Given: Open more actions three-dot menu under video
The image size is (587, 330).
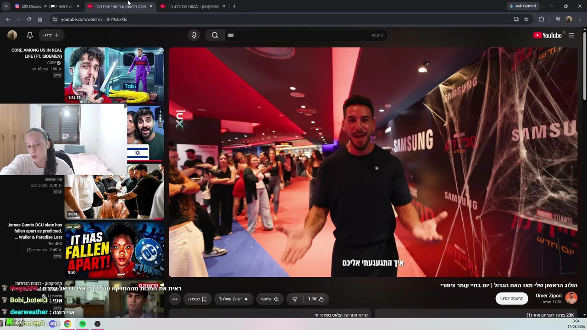Looking at the screenshot, I should [175, 299].
